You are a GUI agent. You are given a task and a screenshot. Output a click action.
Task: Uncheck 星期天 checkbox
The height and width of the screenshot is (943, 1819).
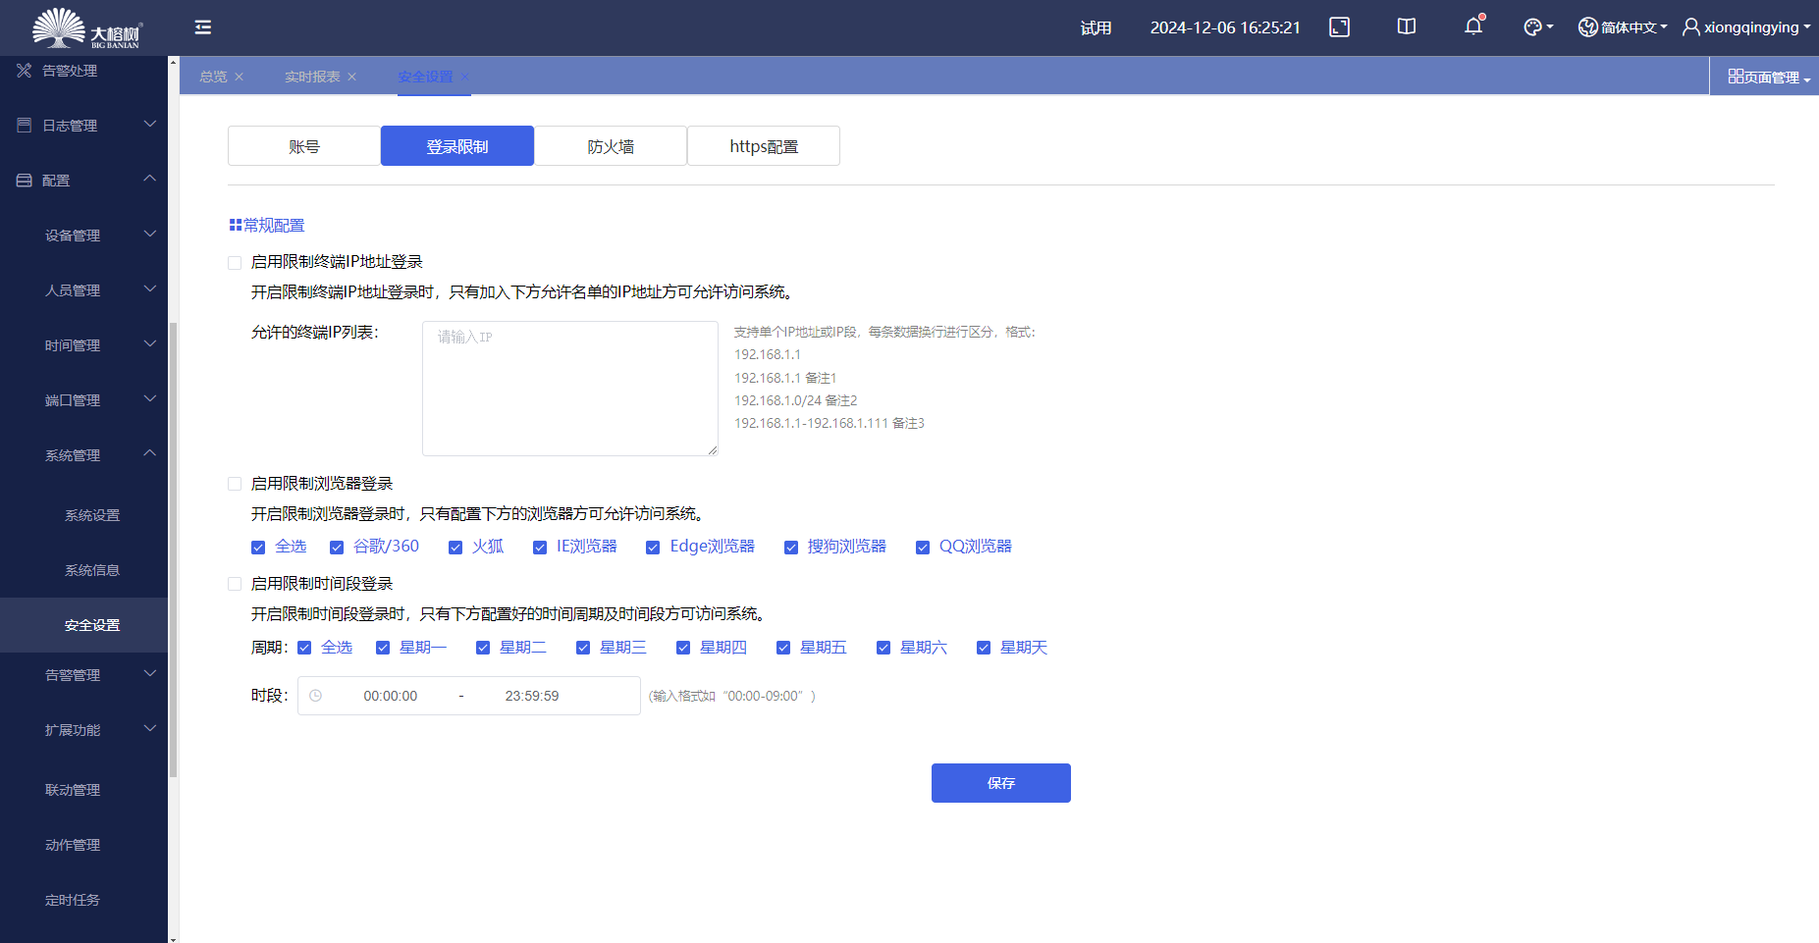click(x=984, y=648)
